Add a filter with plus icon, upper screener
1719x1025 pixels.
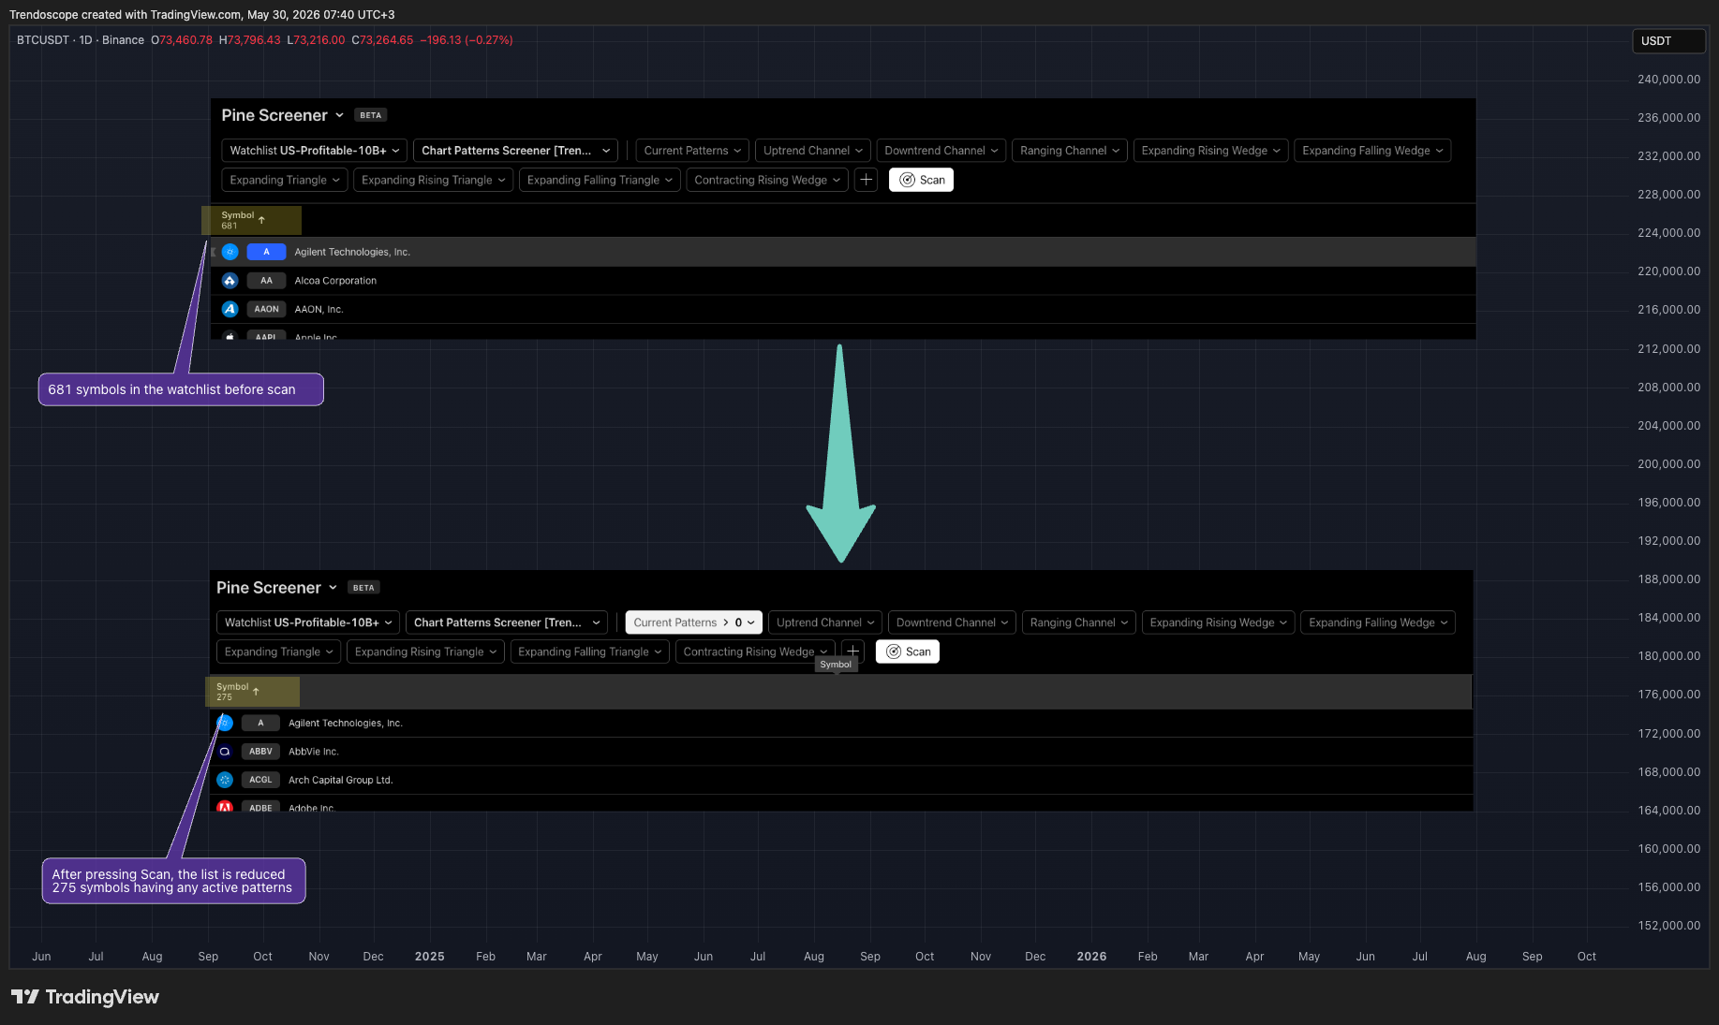[x=866, y=180]
